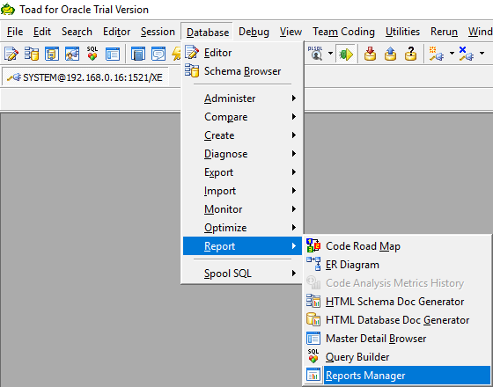Open the File menu
The height and width of the screenshot is (387, 493).
tap(15, 32)
